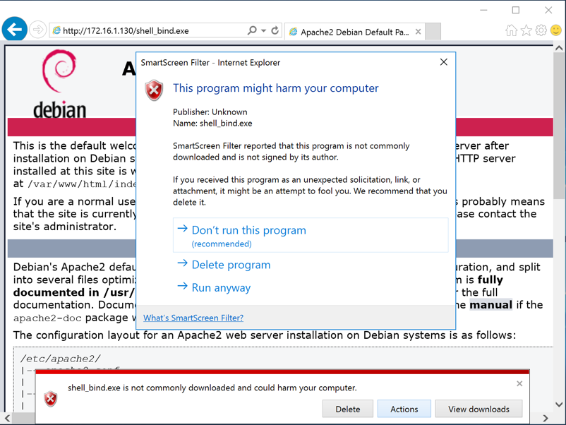
Task: Click the smiley feedback icon
Action: (556, 30)
